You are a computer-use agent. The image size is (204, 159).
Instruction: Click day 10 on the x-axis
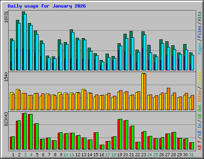pyautogui.click(x=66, y=155)
